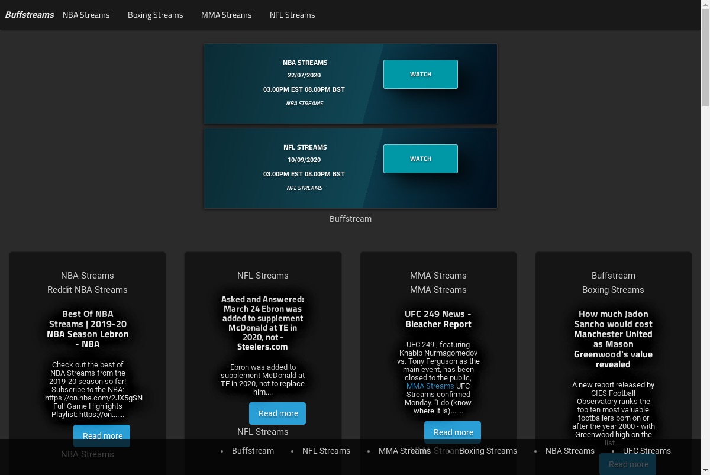The image size is (710, 475).
Task: Click the italic 'NFL STREAMS' caption
Action: coord(305,188)
